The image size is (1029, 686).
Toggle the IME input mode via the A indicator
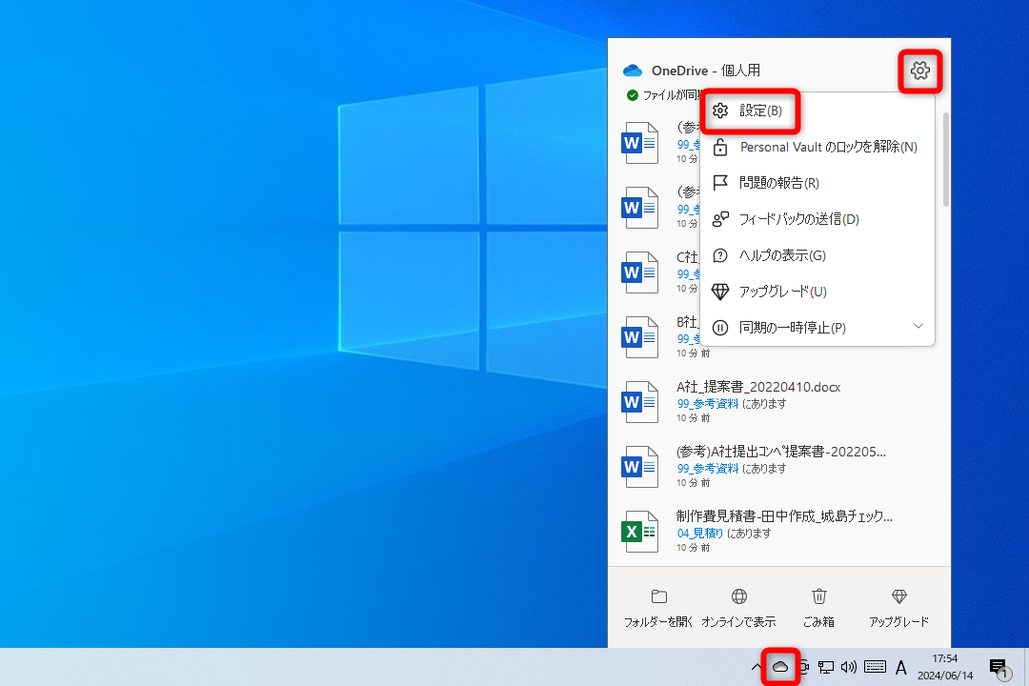click(900, 667)
